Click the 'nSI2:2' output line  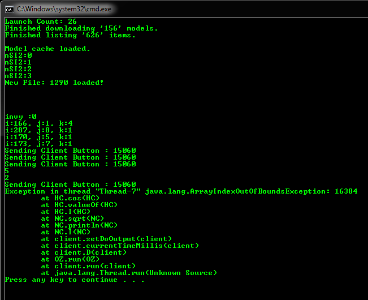(18, 69)
